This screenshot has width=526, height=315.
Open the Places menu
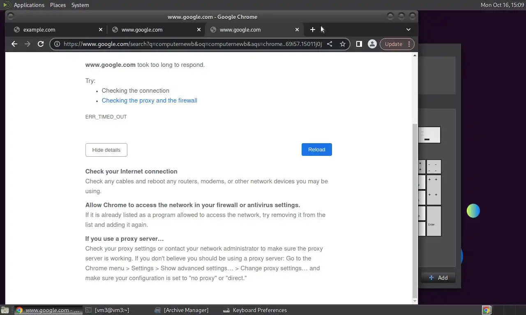click(x=58, y=5)
